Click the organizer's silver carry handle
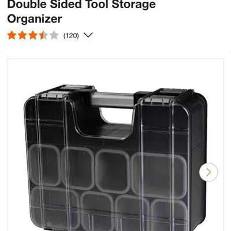Viewport: 231px width, 231px height. tap(112, 100)
